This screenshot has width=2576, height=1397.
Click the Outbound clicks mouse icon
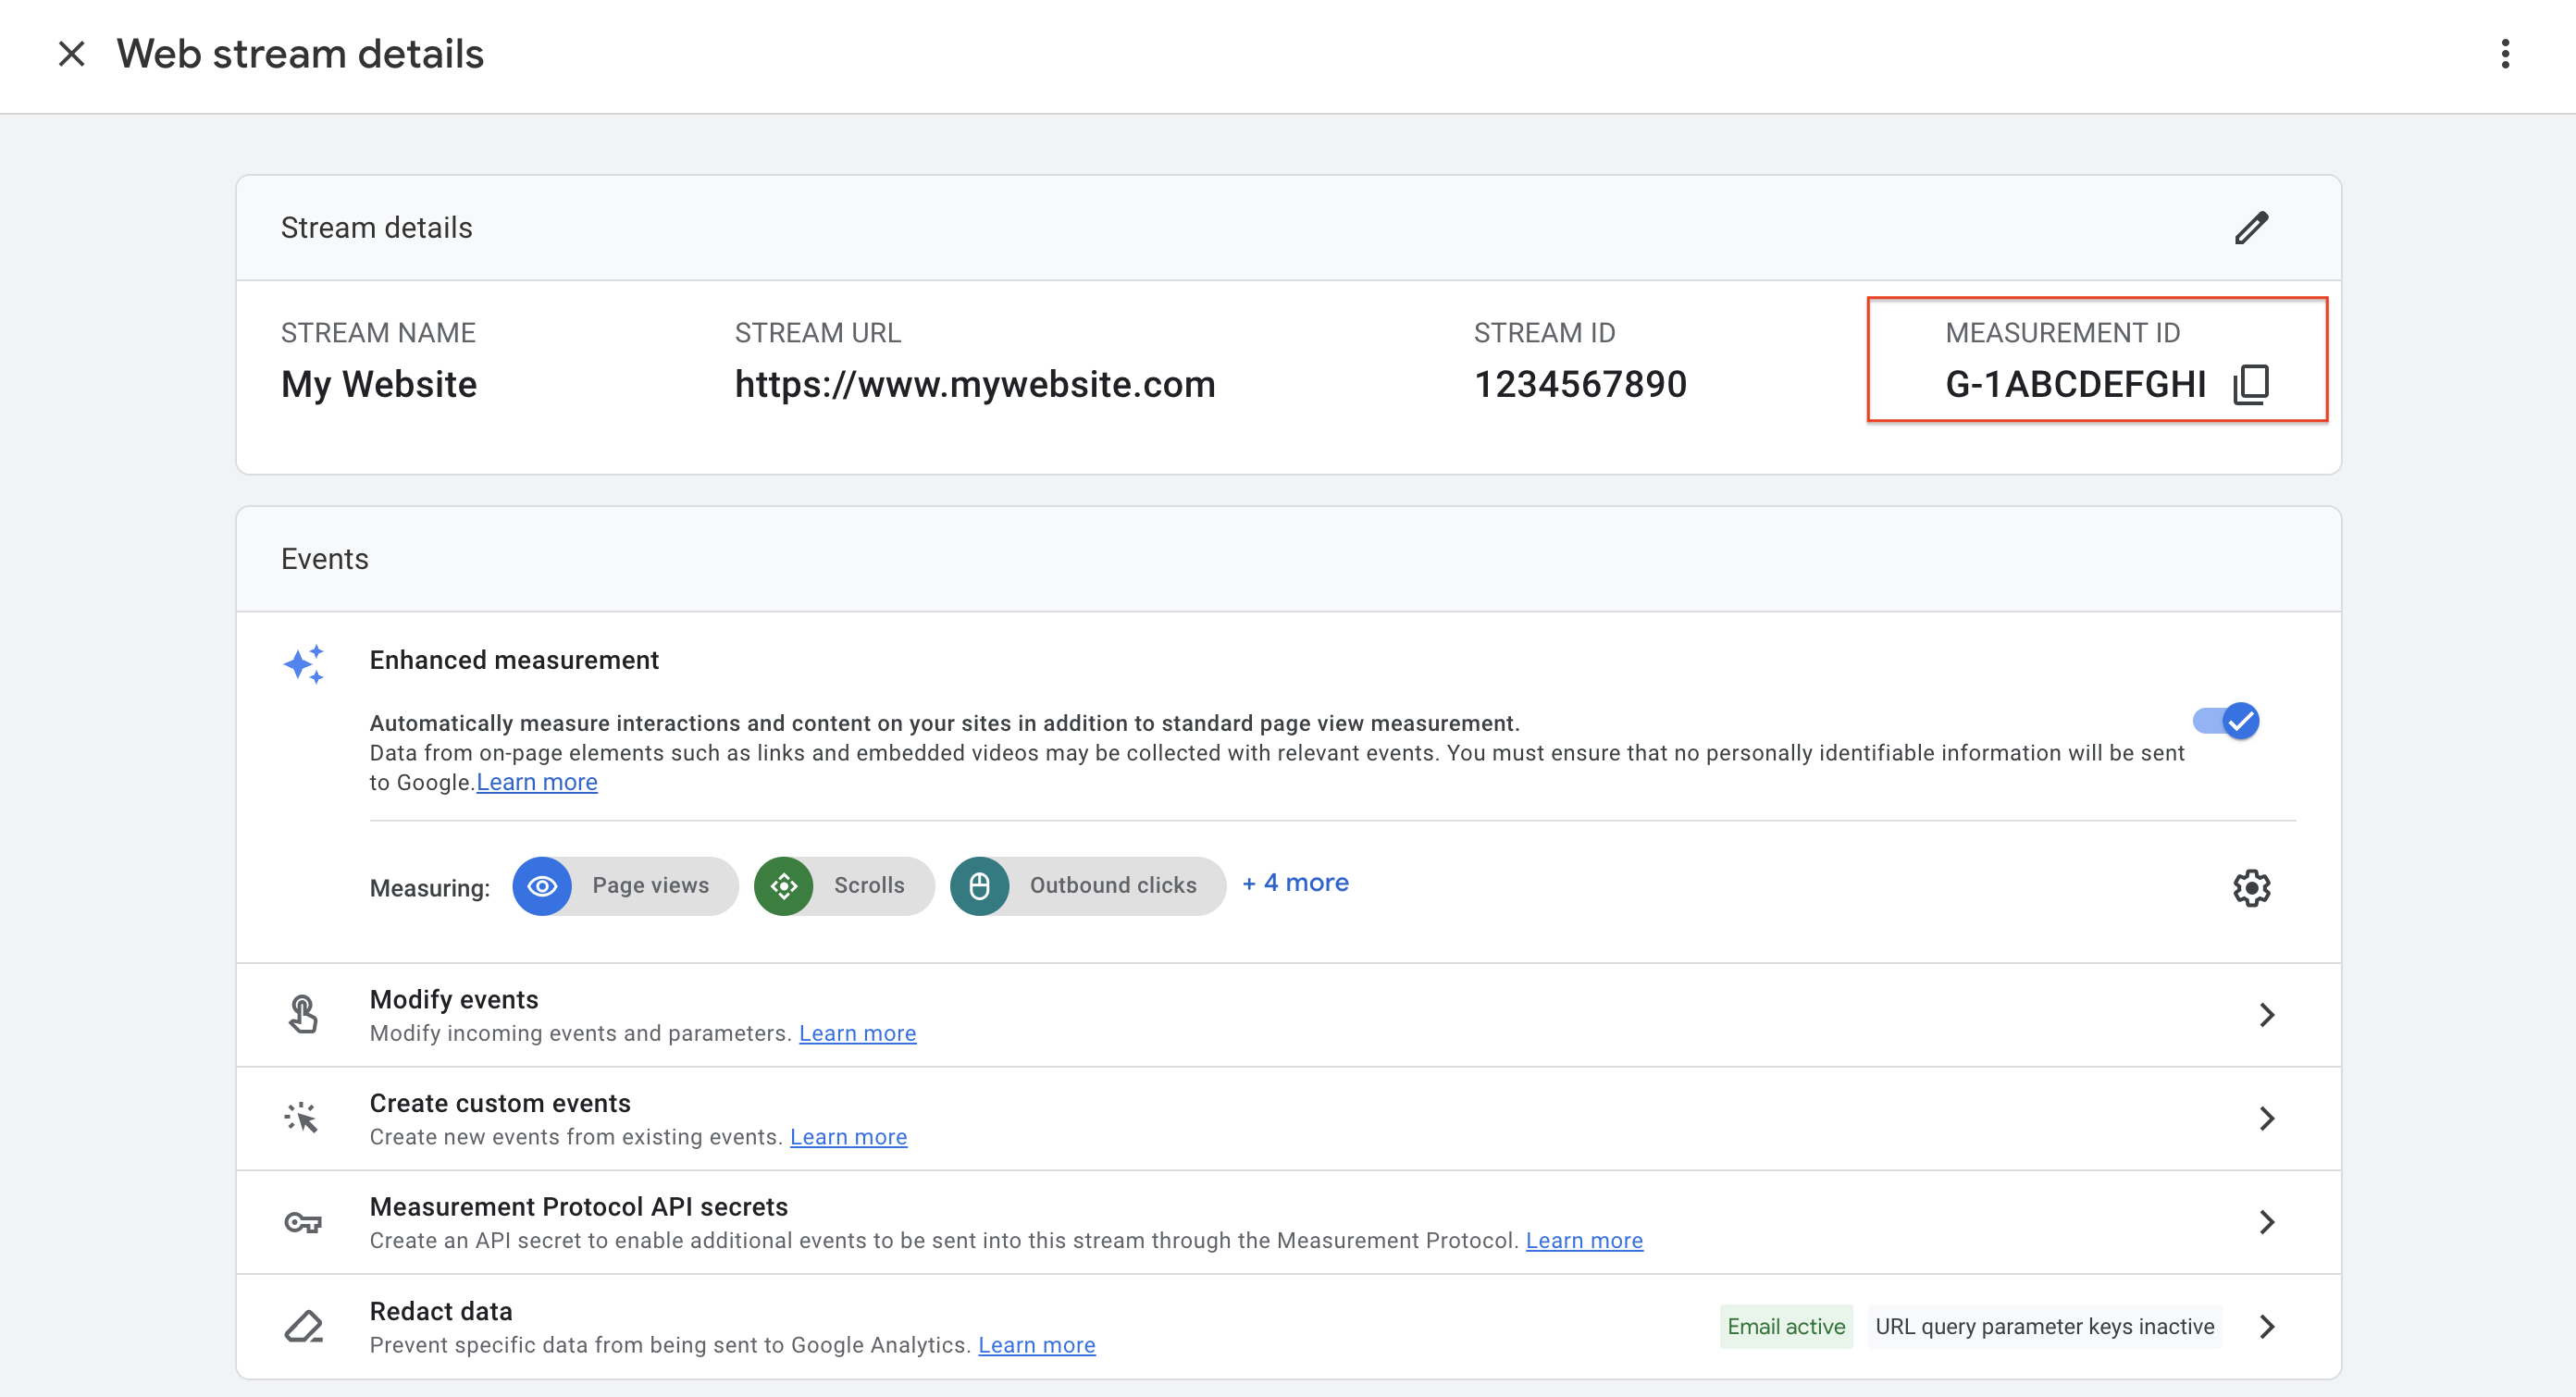[x=980, y=886]
